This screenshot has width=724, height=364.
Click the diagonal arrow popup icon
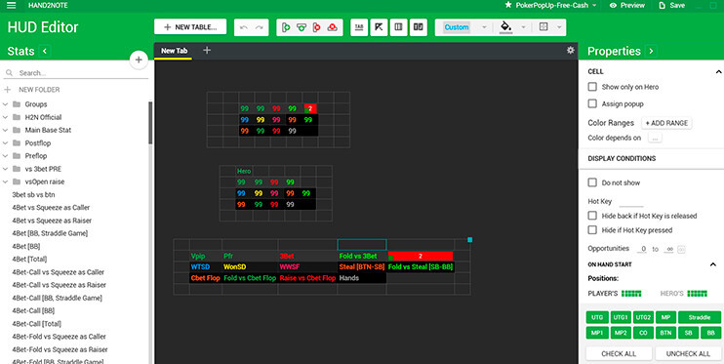click(379, 27)
